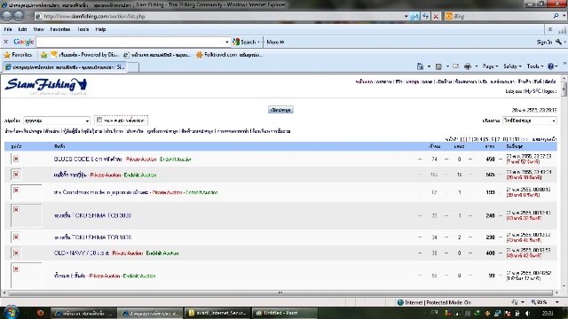This screenshot has height=319, width=568.
Task: Click the Bing search magnifier icon
Action: (556, 16)
